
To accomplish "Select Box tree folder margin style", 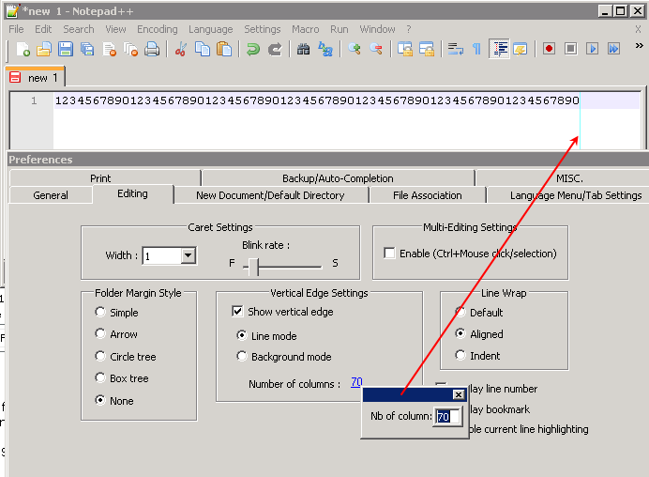I will (x=100, y=377).
